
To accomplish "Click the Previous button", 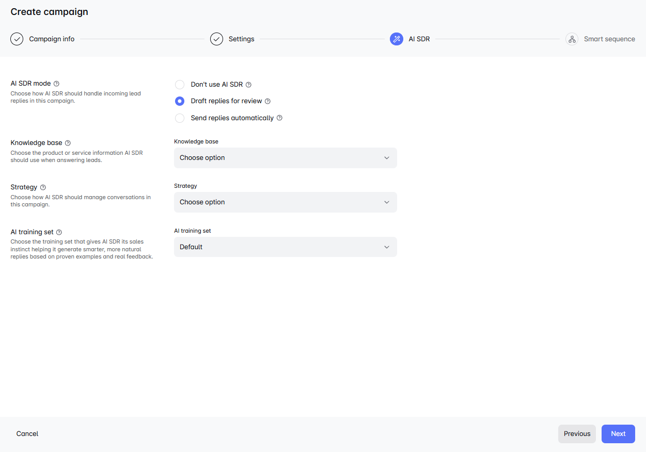I will click(577, 434).
